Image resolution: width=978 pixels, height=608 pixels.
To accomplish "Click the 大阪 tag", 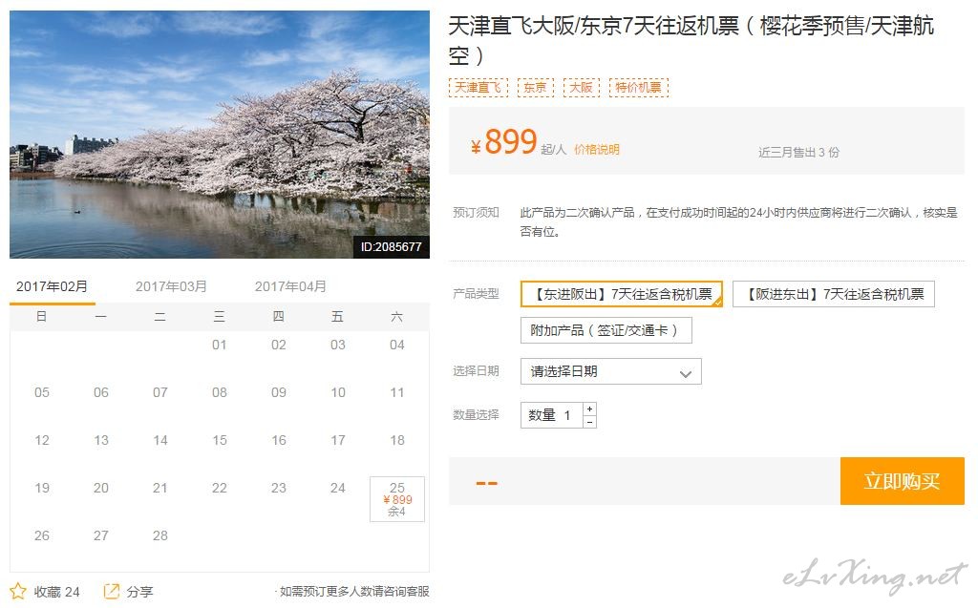I will [x=582, y=87].
